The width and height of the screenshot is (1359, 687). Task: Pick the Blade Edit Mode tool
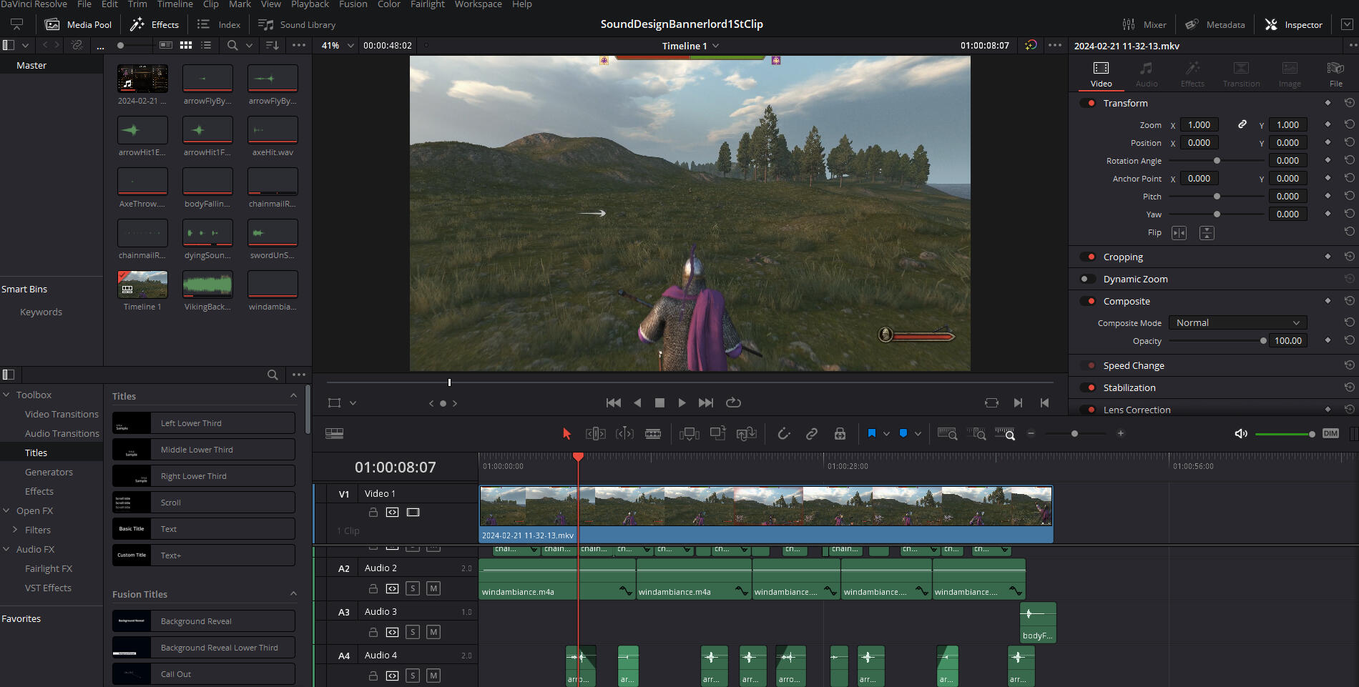(x=653, y=433)
